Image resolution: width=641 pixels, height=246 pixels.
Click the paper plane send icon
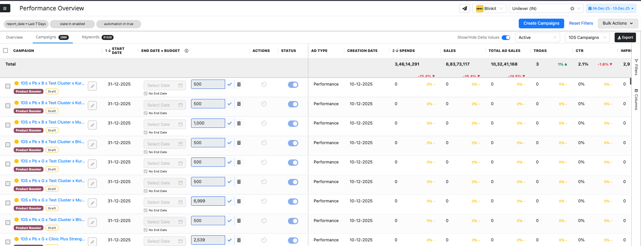[x=465, y=8]
